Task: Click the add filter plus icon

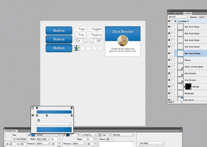Action: click(x=108, y=139)
